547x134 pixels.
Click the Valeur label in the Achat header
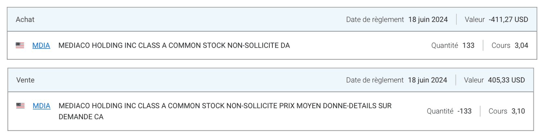[x=475, y=20]
